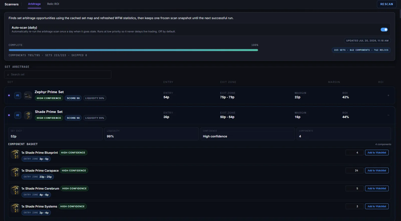Click the ENTRY ZONE 2p - 4p pill
Image resolution: width=401 pixels, height=221 pixels.
pos(36,213)
